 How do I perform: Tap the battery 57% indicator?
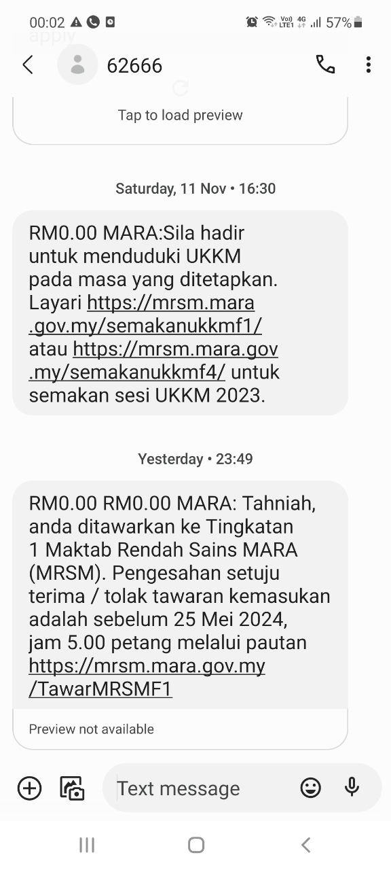pyautogui.click(x=344, y=22)
